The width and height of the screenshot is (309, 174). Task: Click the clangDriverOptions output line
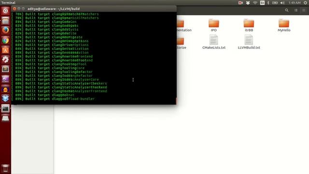click(50, 45)
